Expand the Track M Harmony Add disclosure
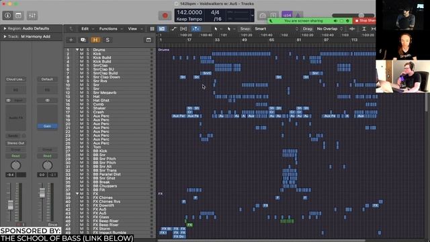This screenshot has width=430, height=242. pos(5,36)
